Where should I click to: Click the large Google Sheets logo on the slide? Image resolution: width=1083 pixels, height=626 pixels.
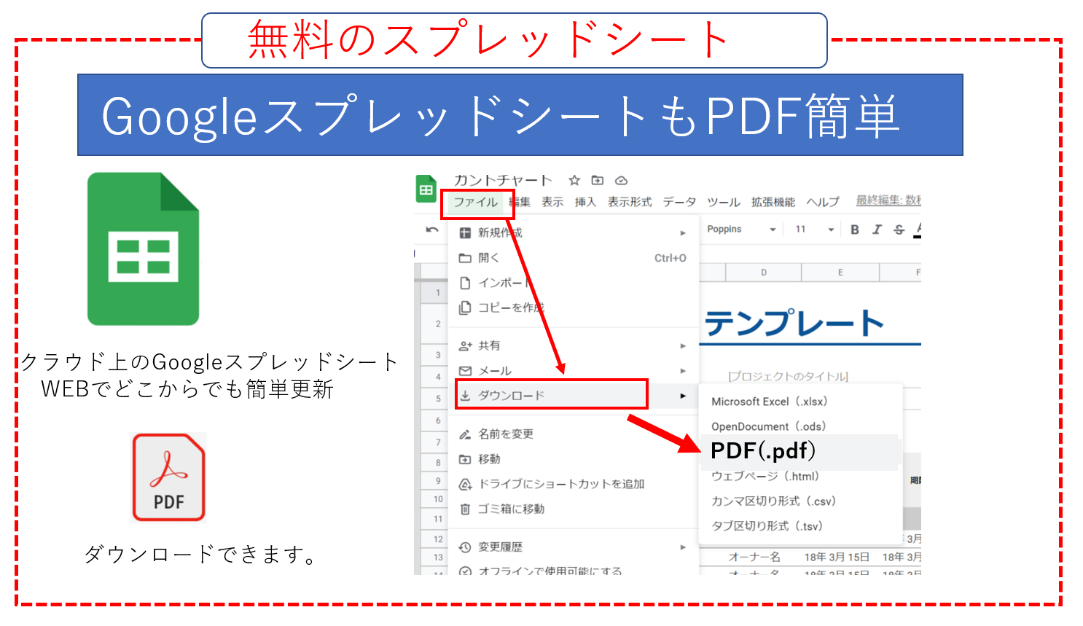(144, 249)
